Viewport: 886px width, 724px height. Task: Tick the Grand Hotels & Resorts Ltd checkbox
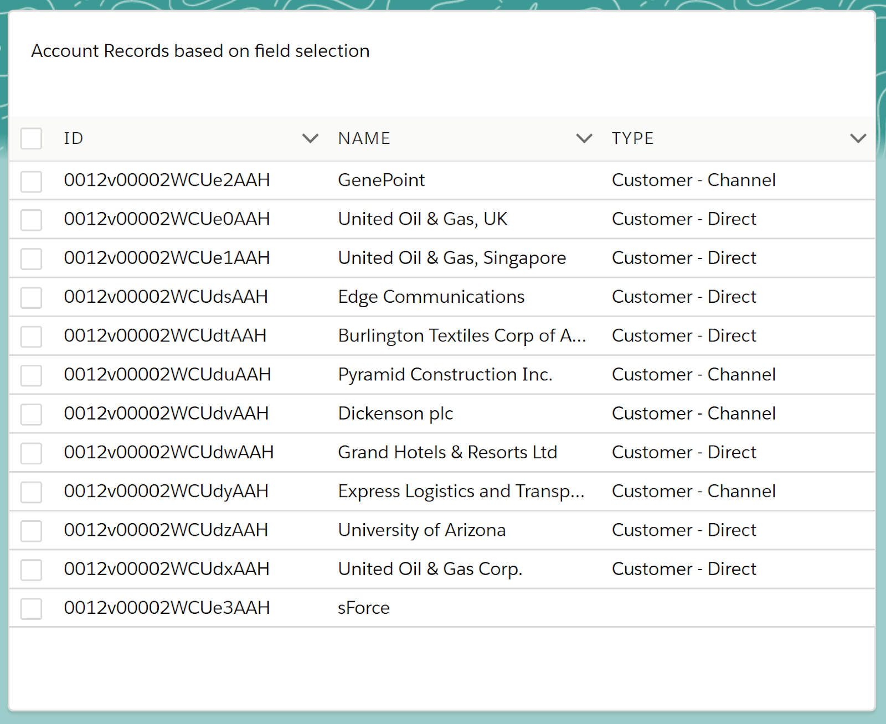click(31, 453)
